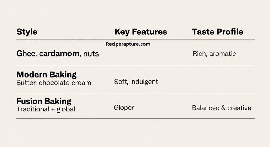Click the word Butter under Modern Baking
270x147 pixels.
(x=26, y=83)
